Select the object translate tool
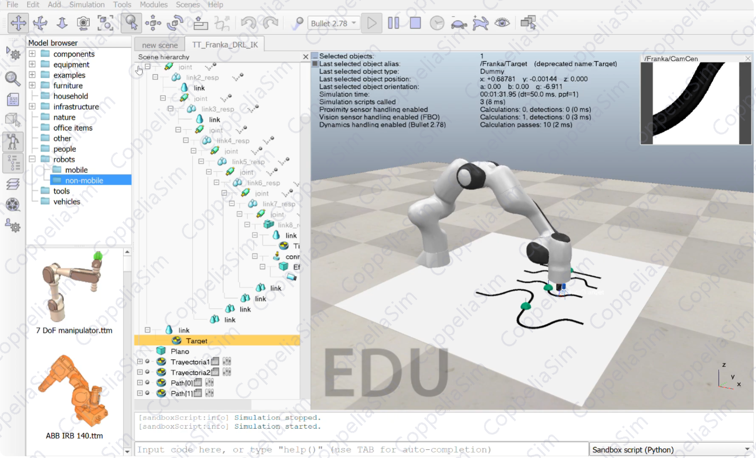Screen dimensions: 756x458 click(x=153, y=23)
